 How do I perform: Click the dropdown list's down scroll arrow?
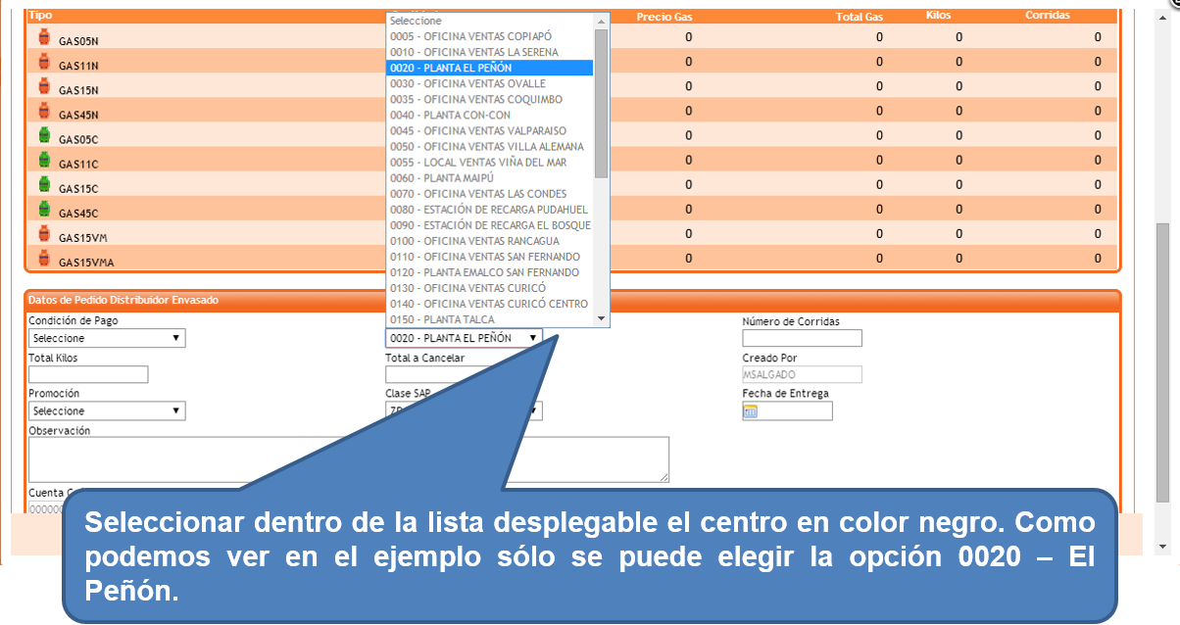point(601,317)
